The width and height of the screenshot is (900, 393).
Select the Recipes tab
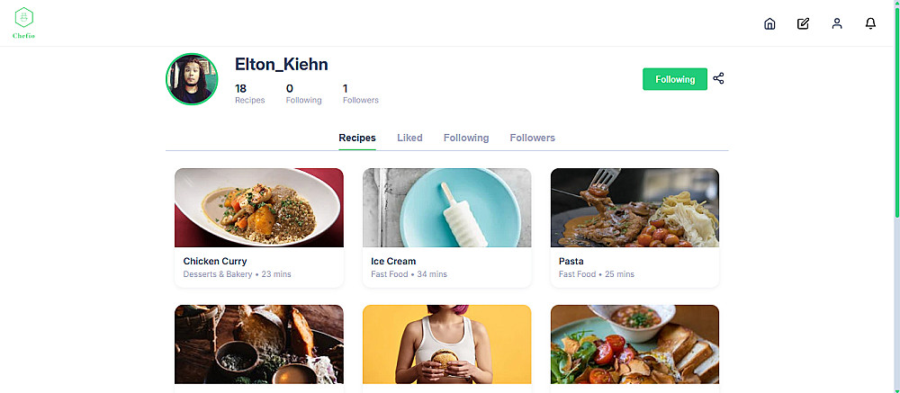tap(357, 138)
